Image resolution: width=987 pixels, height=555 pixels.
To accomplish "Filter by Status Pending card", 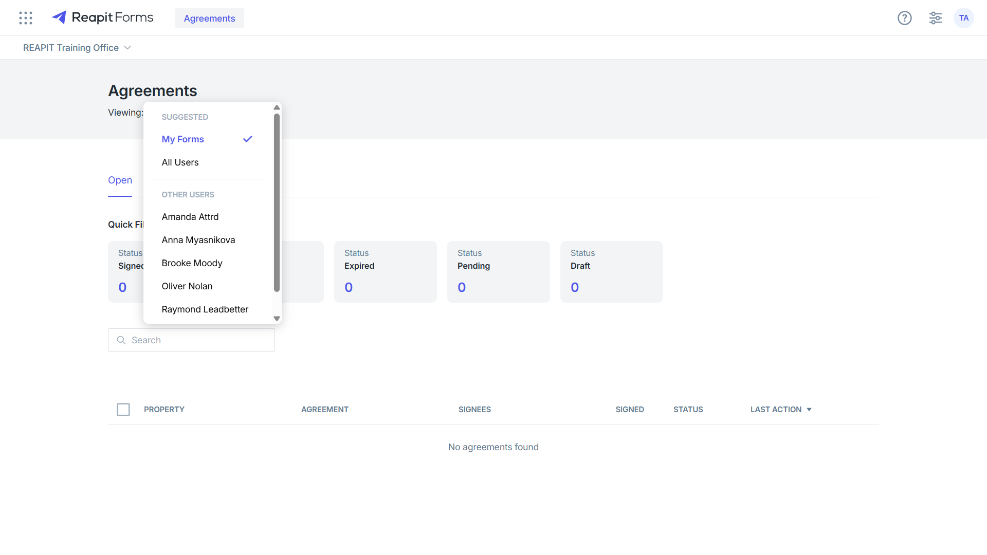I will click(499, 272).
